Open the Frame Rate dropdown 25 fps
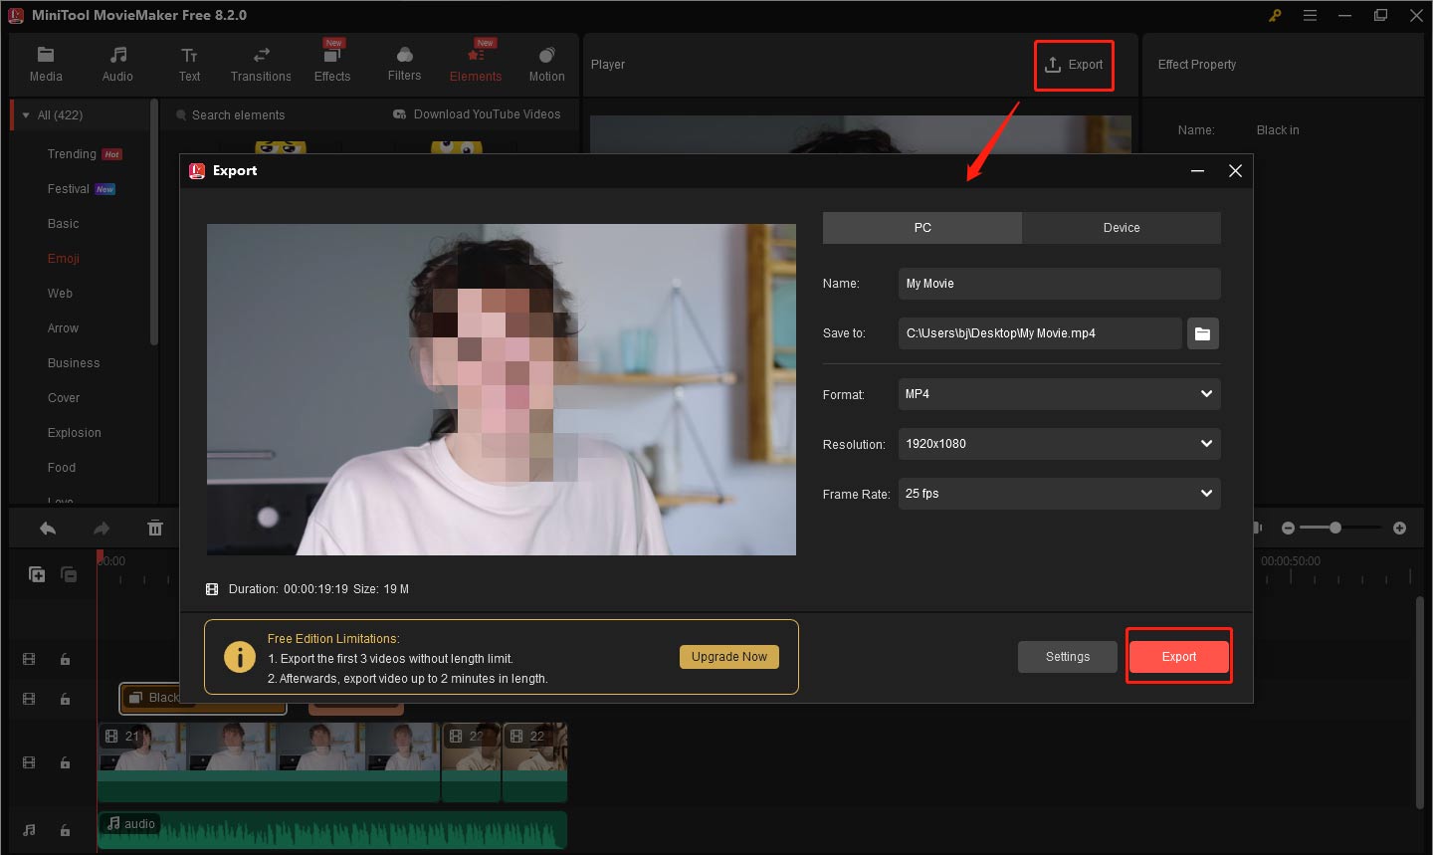Viewport: 1433px width, 855px height. (1059, 494)
